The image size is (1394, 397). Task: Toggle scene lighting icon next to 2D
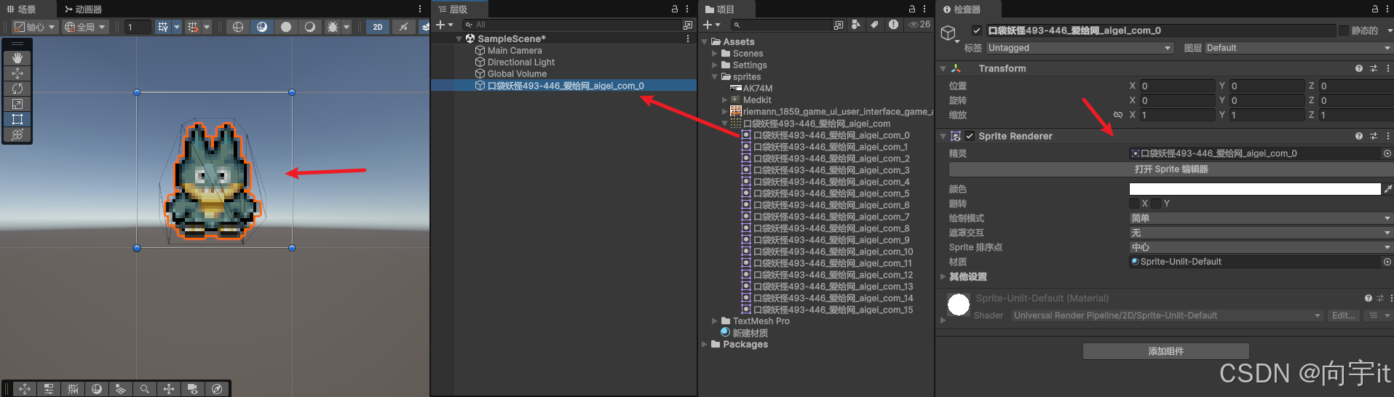pos(403,27)
